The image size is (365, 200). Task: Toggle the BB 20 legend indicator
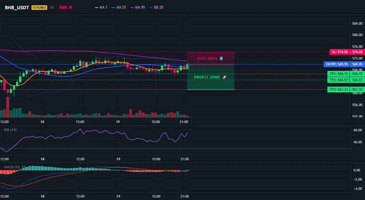coord(156,7)
